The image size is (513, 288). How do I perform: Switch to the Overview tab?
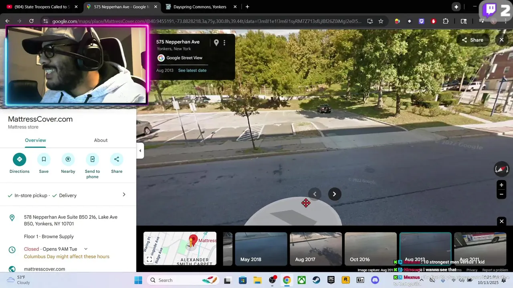[35, 140]
